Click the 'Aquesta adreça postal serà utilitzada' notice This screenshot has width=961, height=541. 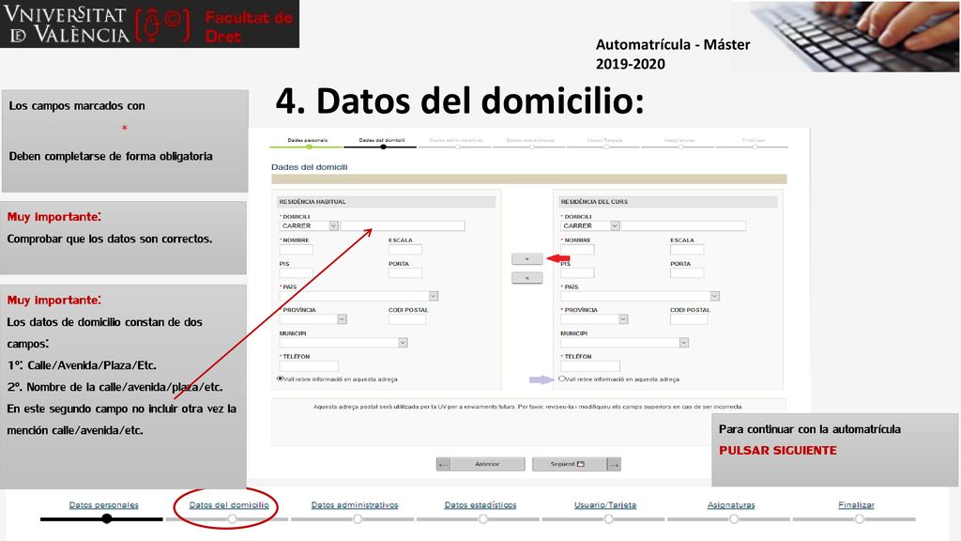(x=528, y=407)
